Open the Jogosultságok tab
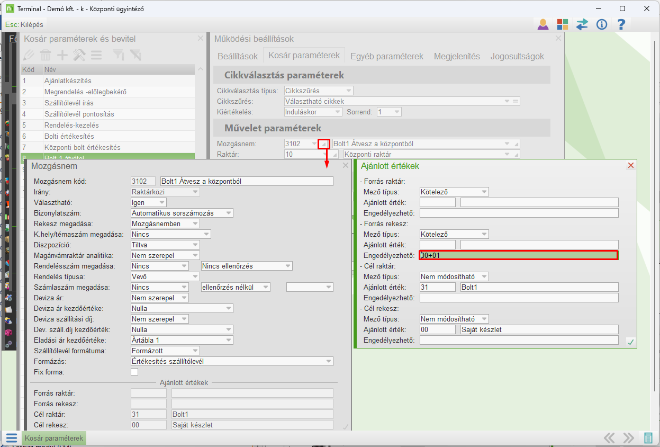This screenshot has height=447, width=660. click(x=517, y=56)
